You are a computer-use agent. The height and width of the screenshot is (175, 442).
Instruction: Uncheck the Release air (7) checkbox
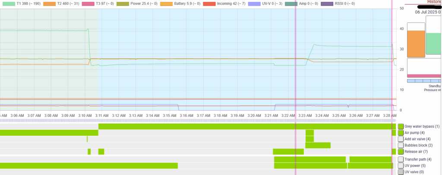point(401,152)
